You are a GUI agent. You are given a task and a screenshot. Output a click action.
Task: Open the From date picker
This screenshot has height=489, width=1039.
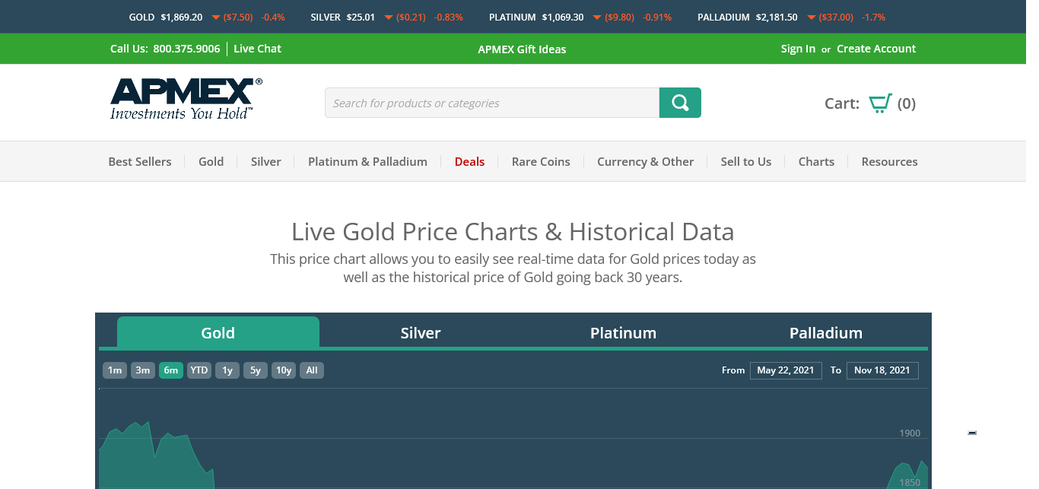(x=786, y=370)
